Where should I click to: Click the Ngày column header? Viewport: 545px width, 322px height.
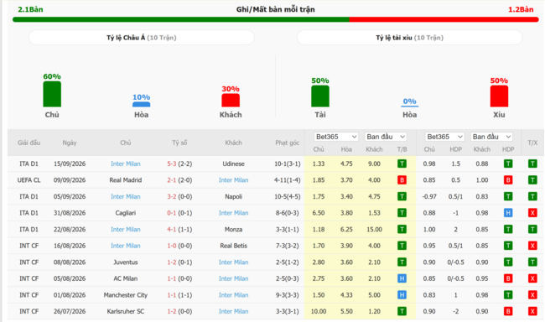coord(70,143)
